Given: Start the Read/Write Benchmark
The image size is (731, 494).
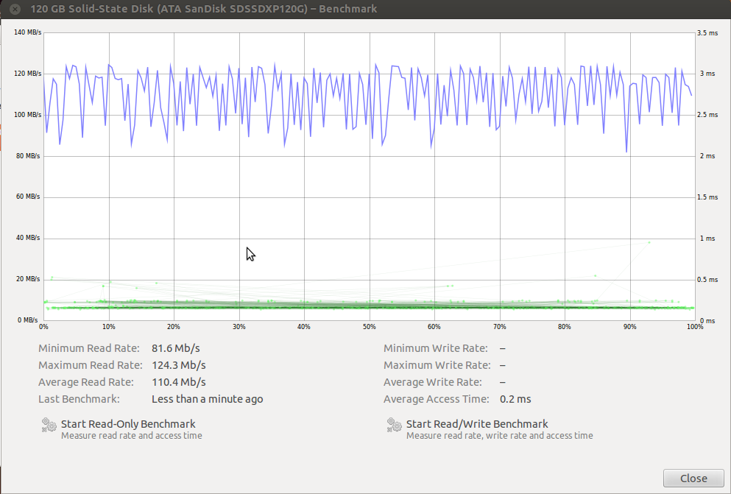Looking at the screenshot, I should [476, 424].
